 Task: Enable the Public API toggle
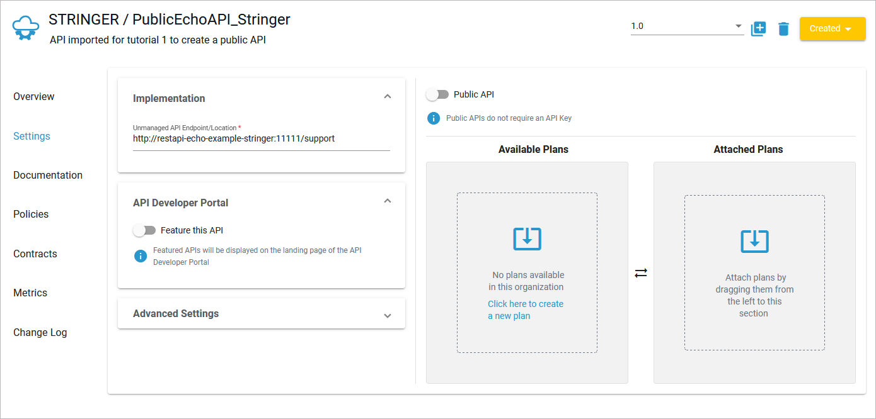(437, 94)
